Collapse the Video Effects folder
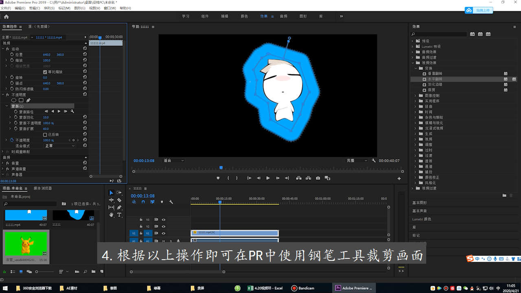 click(412, 63)
